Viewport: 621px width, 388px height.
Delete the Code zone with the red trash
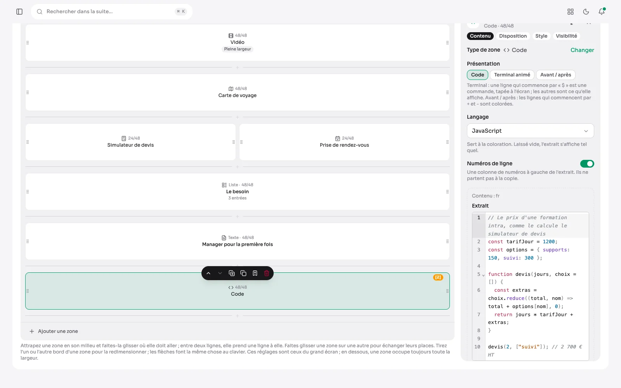pos(267,273)
